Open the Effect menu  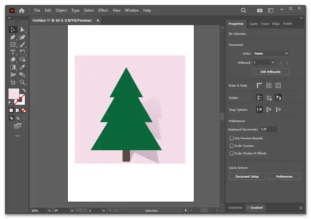(x=103, y=10)
